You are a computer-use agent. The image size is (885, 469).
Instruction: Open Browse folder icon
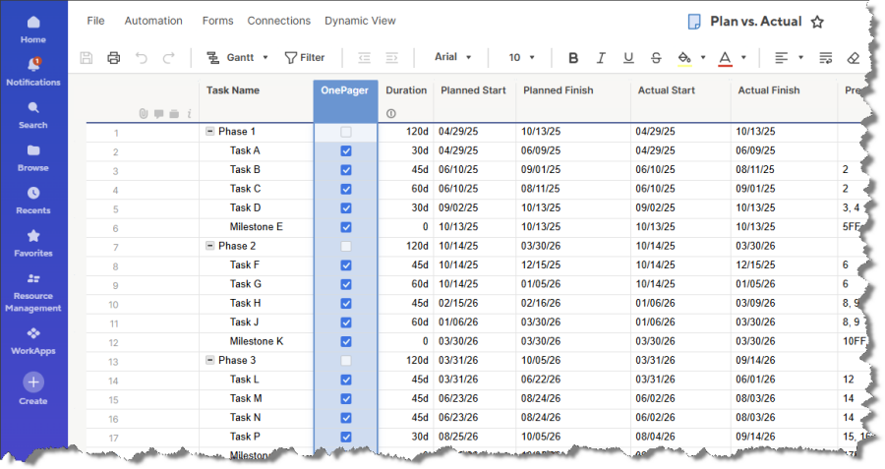(33, 150)
